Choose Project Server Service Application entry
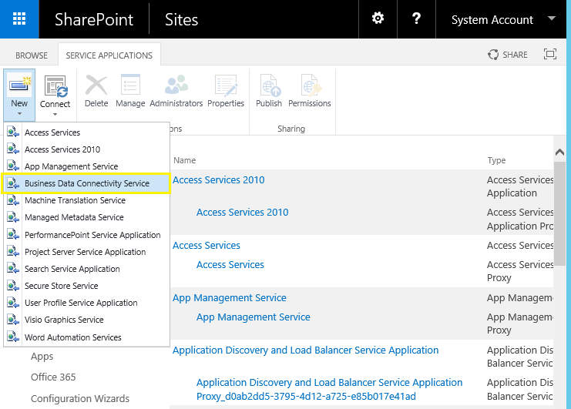Viewport: 571px width, 409px height. (x=86, y=252)
